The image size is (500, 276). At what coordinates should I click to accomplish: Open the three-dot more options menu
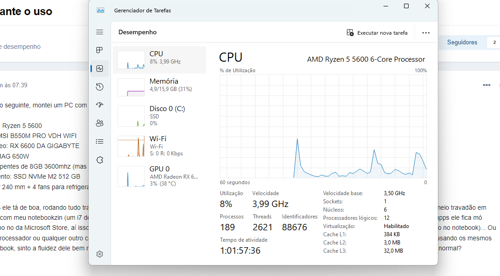pyautogui.click(x=426, y=32)
